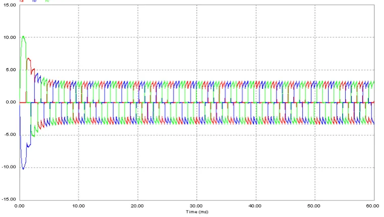The height and width of the screenshot is (217, 384).
Task: Click the blue curve's initial negative peak
Action: pos(23,169)
